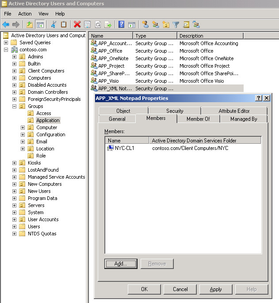Screen dimensions: 279x303
Task: Expand the Client Computers OU
Action: [x=14, y=71]
